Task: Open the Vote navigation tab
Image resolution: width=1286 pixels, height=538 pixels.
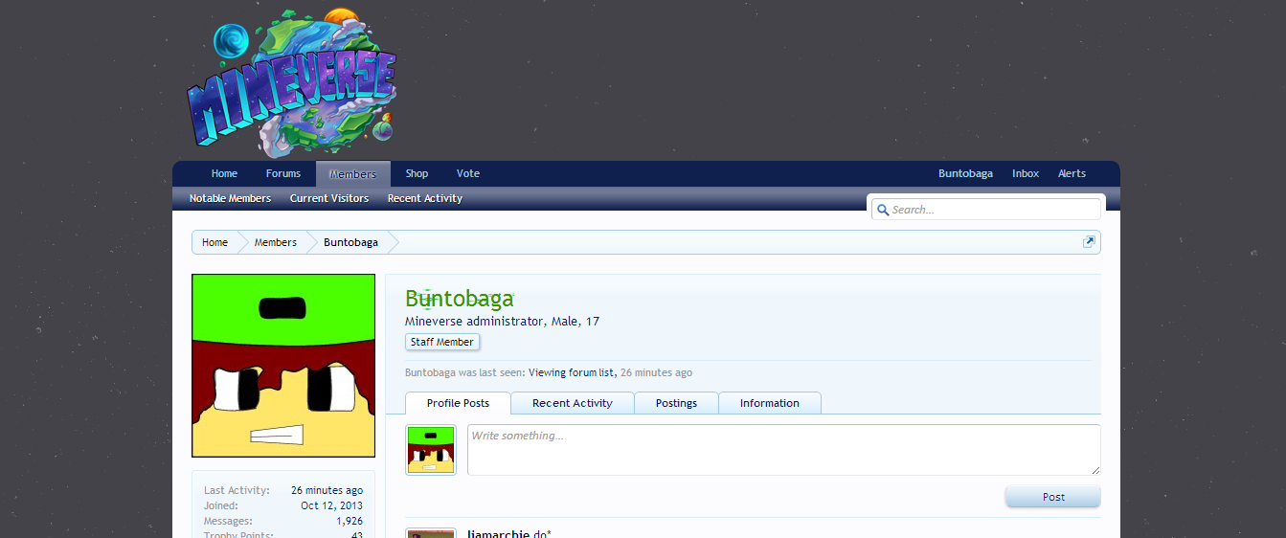Action: (x=468, y=173)
